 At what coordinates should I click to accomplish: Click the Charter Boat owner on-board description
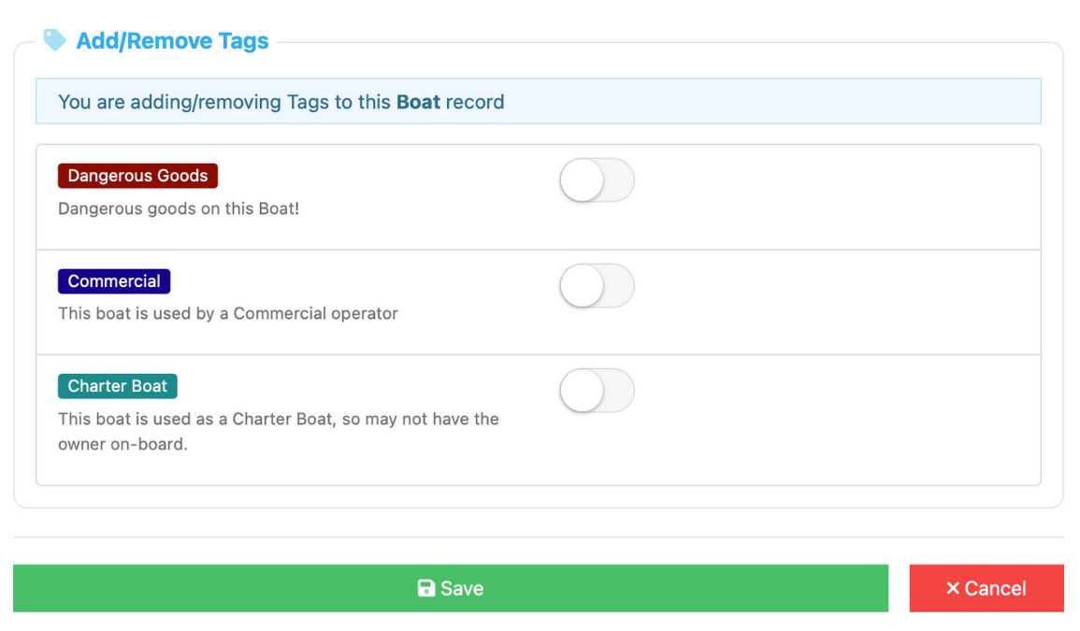coord(278,431)
